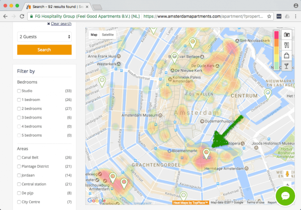Screen dimensions: 301x210
Task: Click the Street View pegman icon
Action: pos(287,174)
